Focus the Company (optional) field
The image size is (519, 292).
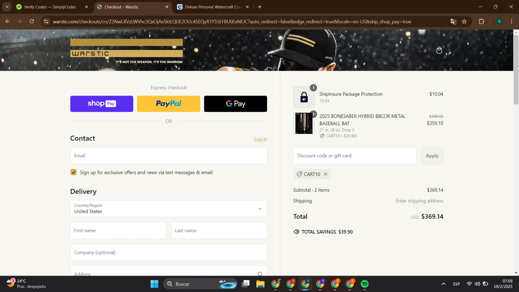point(169,252)
